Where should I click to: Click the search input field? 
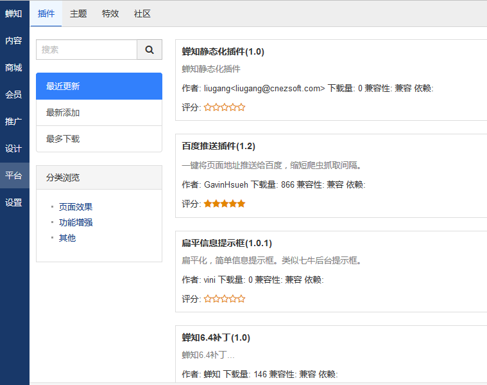87,49
